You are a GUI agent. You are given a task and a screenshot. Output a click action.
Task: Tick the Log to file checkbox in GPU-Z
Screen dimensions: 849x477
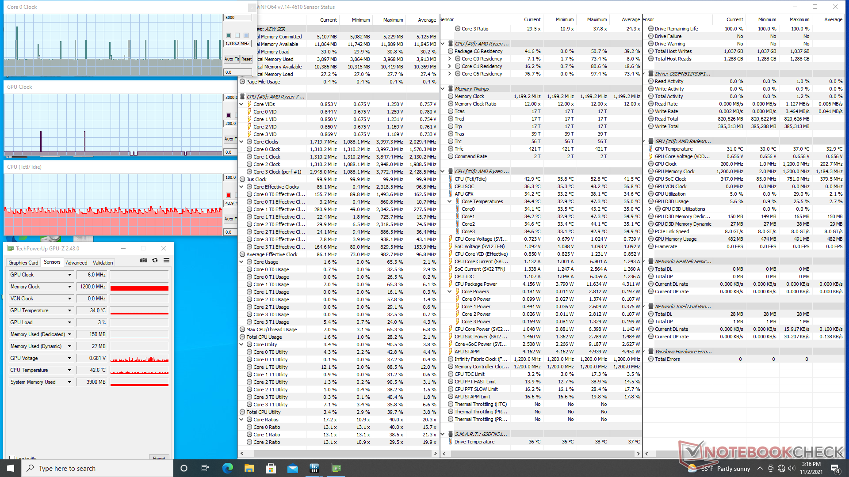tap(12, 458)
